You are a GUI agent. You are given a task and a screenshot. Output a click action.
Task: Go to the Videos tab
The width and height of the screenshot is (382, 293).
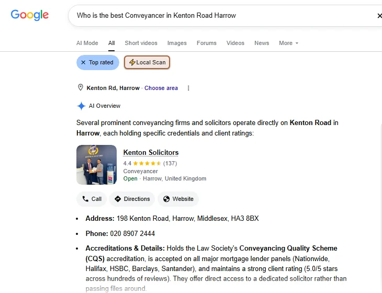coord(235,43)
